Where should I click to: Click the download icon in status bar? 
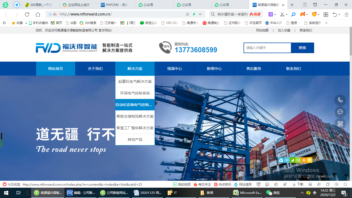298,184
